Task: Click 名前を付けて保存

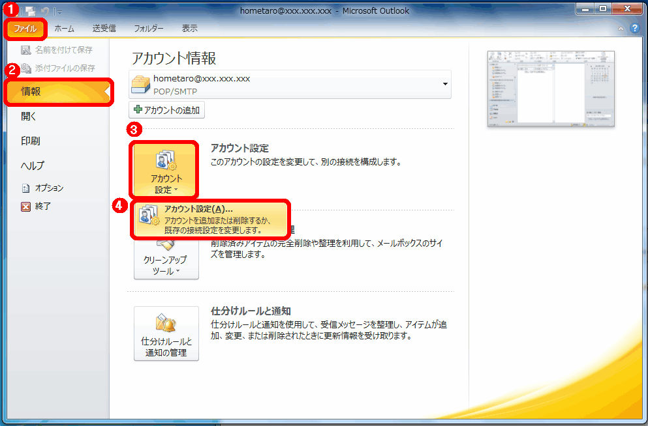Action: click(57, 50)
